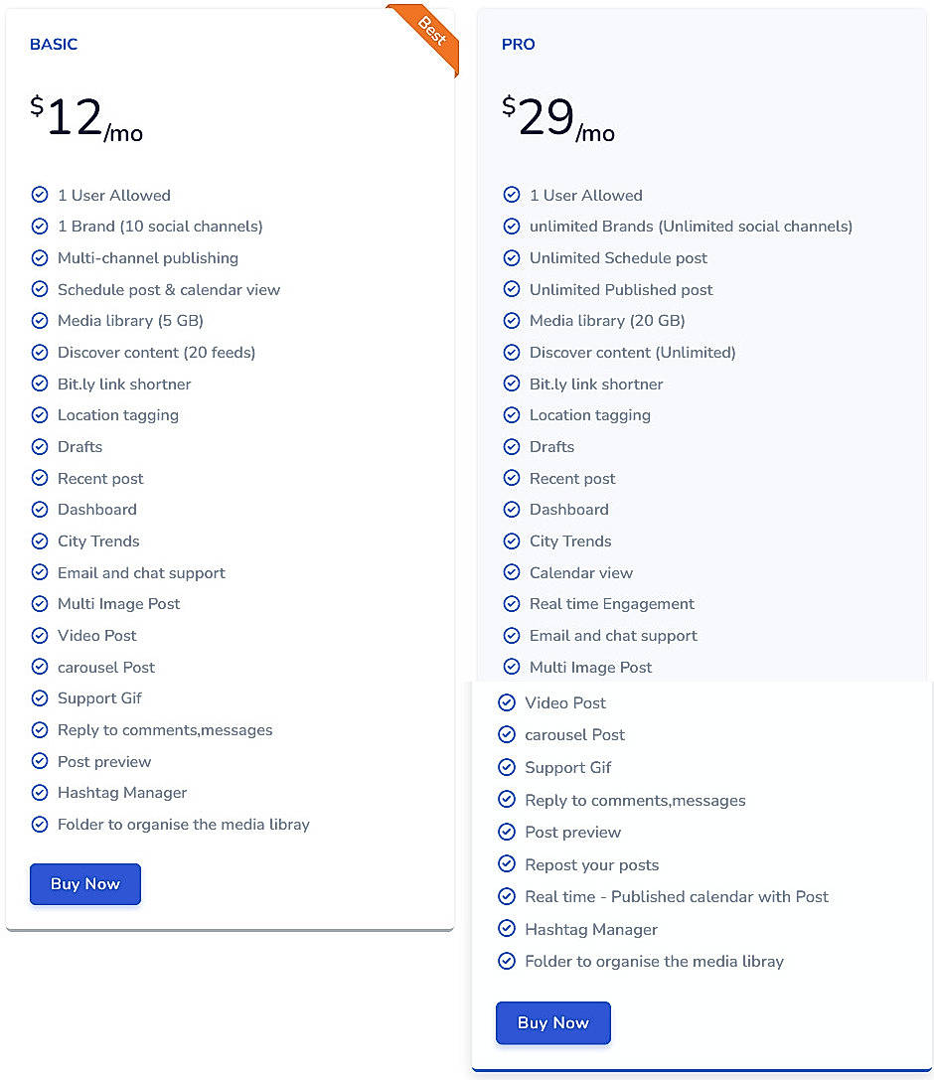Click check icon beside Discover content (20 feeds)
934x1080 pixels.
(x=40, y=353)
